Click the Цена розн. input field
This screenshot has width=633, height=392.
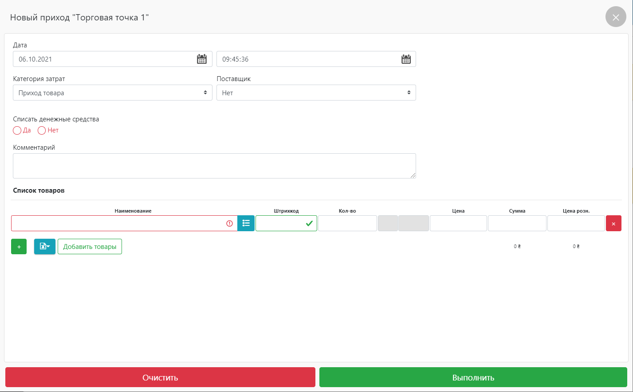[576, 223]
